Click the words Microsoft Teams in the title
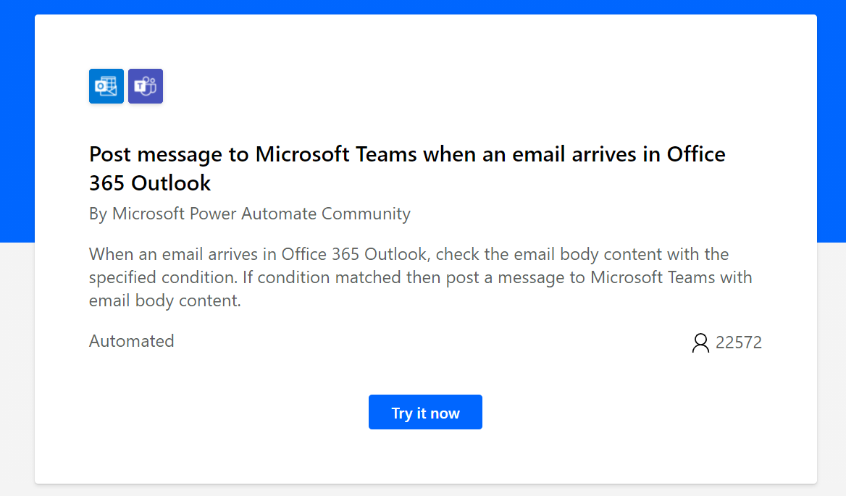This screenshot has width=846, height=496. click(336, 154)
